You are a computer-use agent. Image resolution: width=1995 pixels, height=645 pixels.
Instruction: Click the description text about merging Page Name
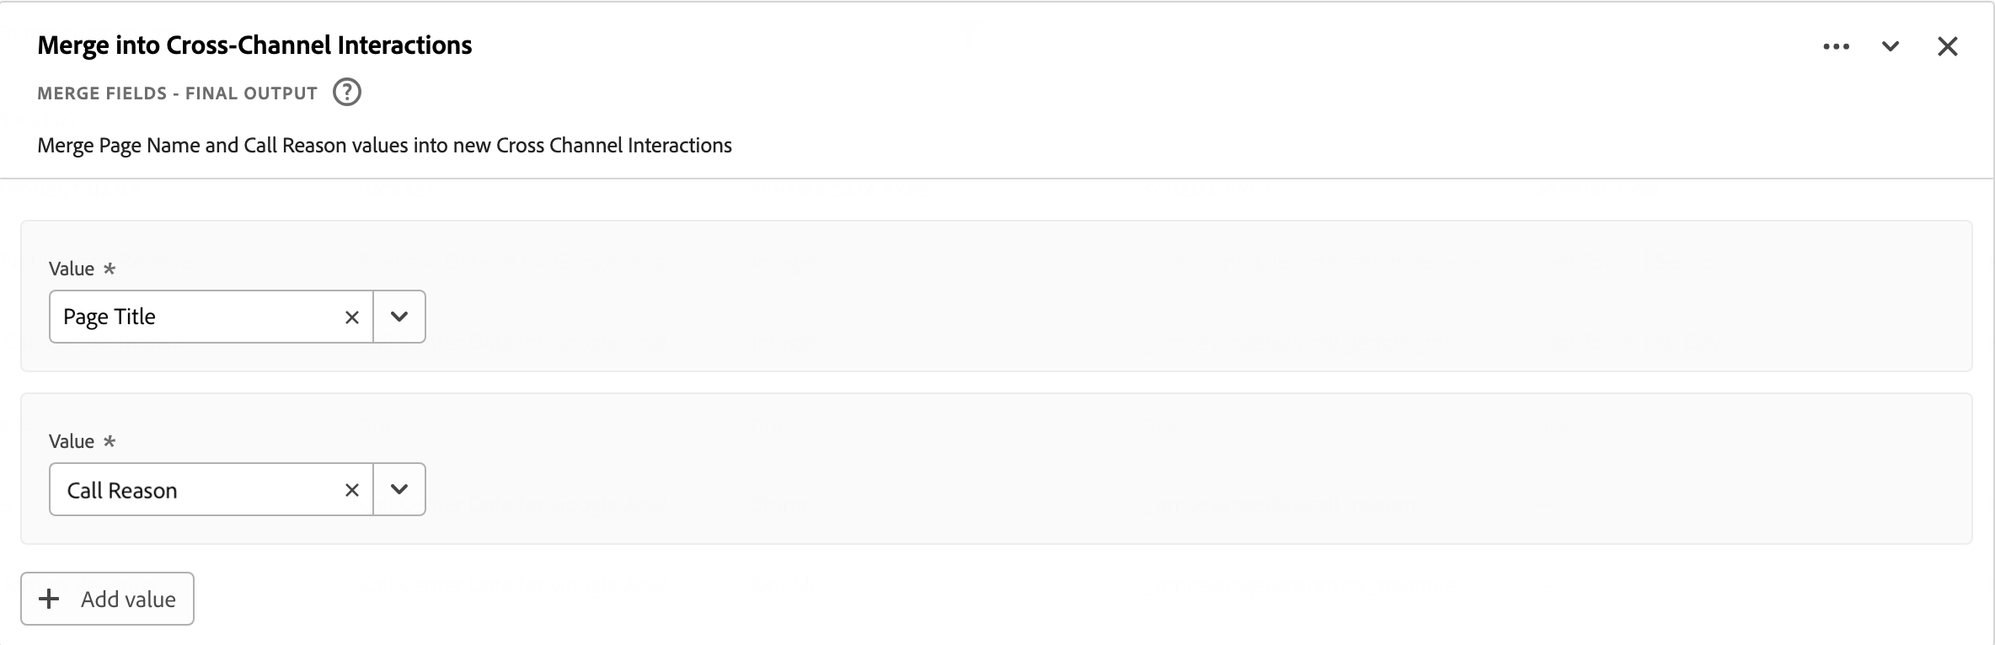click(384, 146)
